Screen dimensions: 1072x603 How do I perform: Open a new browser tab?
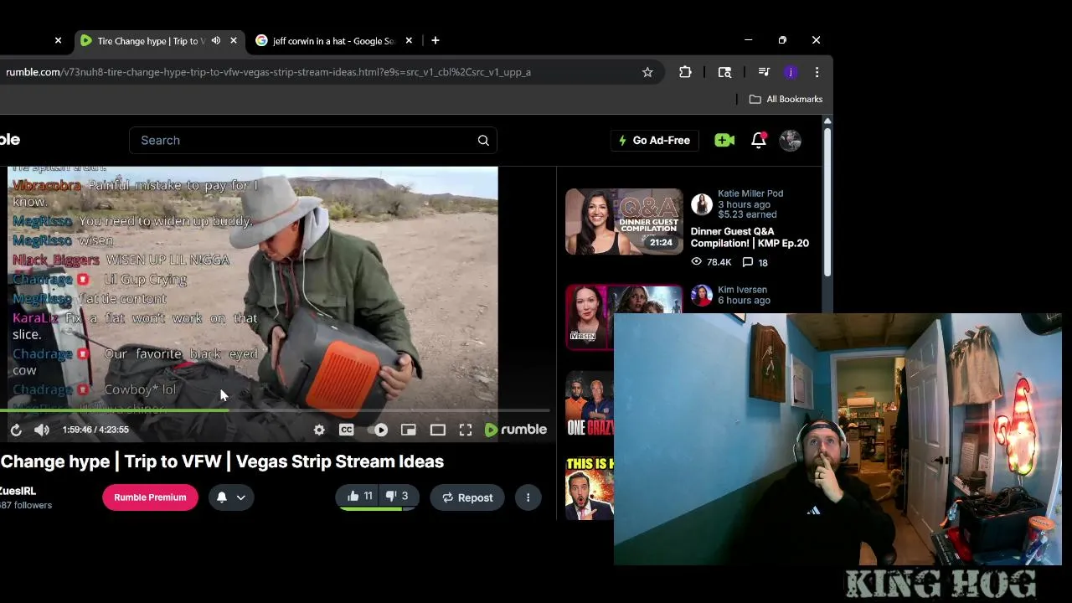(x=435, y=40)
